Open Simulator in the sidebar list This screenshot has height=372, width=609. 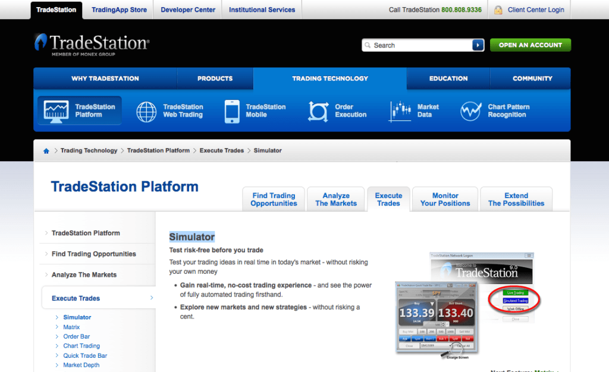[77, 317]
